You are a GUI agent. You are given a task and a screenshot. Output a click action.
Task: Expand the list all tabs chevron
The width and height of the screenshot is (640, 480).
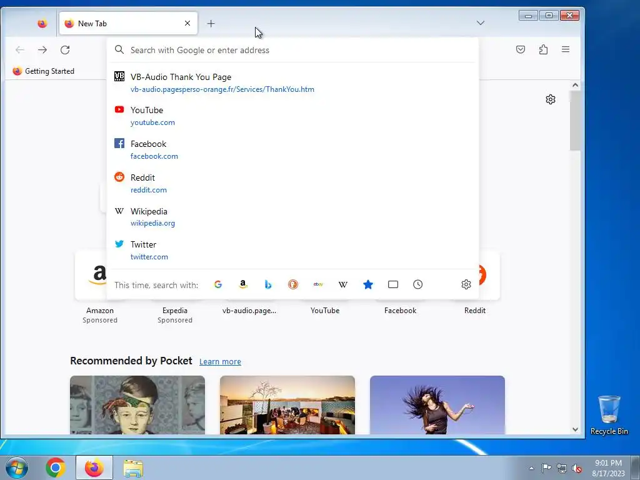(x=481, y=23)
